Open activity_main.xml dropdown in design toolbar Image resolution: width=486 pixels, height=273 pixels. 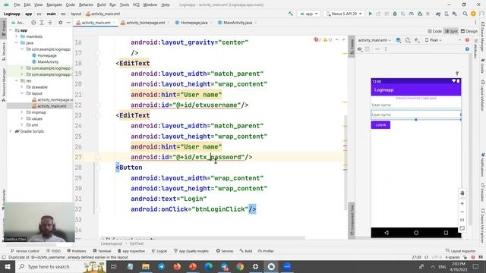point(374,40)
